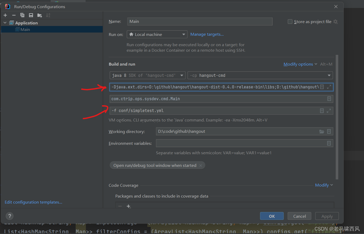Open the java 8 SDK dropdown
This screenshot has height=234, width=364.
(x=148, y=75)
